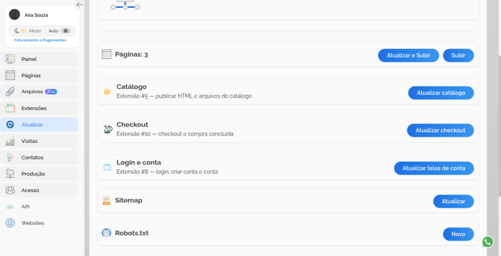Viewport: 501px width, 256px height.
Task: Click the Atualizar catálogo button
Action: 441,93
